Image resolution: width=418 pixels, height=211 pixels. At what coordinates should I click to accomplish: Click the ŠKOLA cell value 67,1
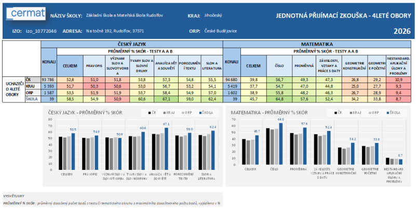(x=166, y=99)
